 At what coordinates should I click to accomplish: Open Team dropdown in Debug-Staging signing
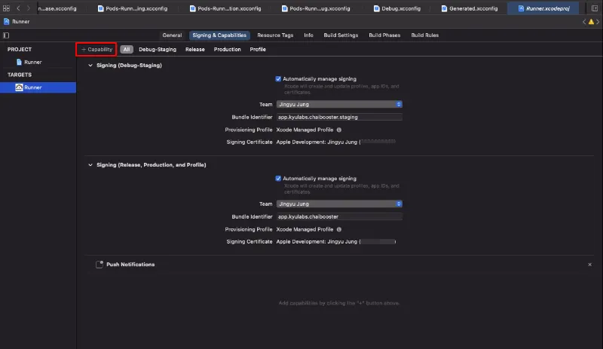pos(339,104)
